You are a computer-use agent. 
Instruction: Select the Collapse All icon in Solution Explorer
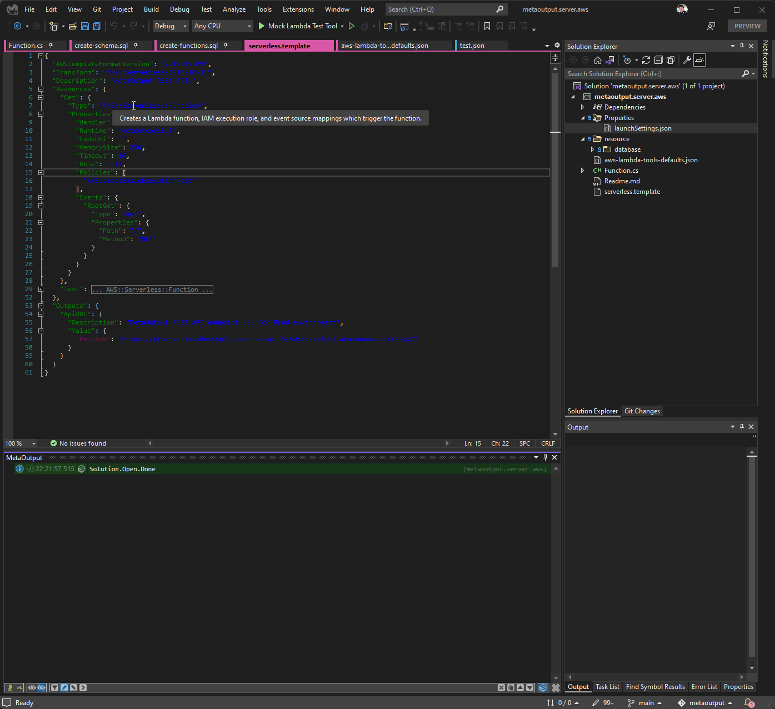(x=658, y=60)
